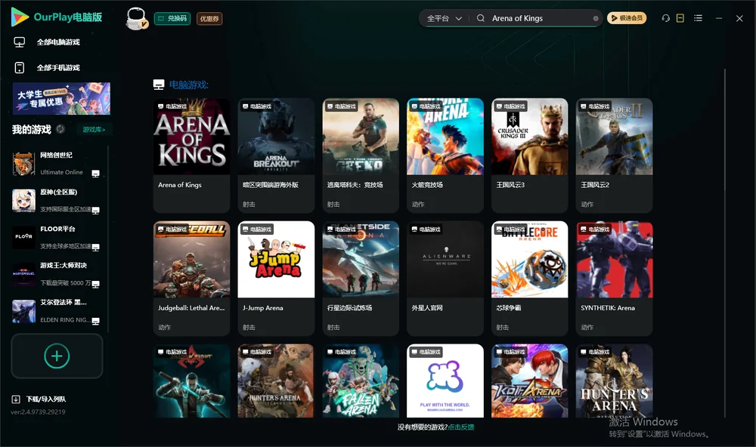
Task: Open the 大学生专属优惠 promo banner
Action: (x=61, y=98)
